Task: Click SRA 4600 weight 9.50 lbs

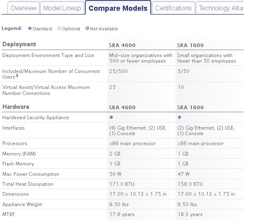Action: (x=119, y=204)
